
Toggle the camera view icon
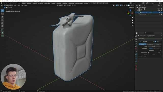tap(133, 23)
